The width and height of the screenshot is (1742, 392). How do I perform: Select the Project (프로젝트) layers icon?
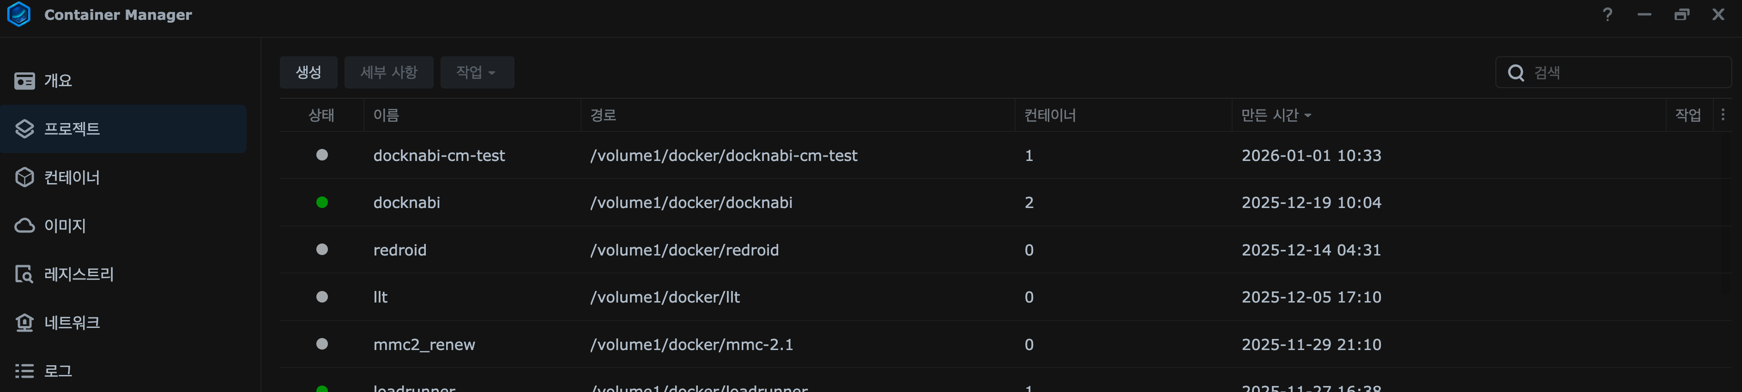point(24,129)
